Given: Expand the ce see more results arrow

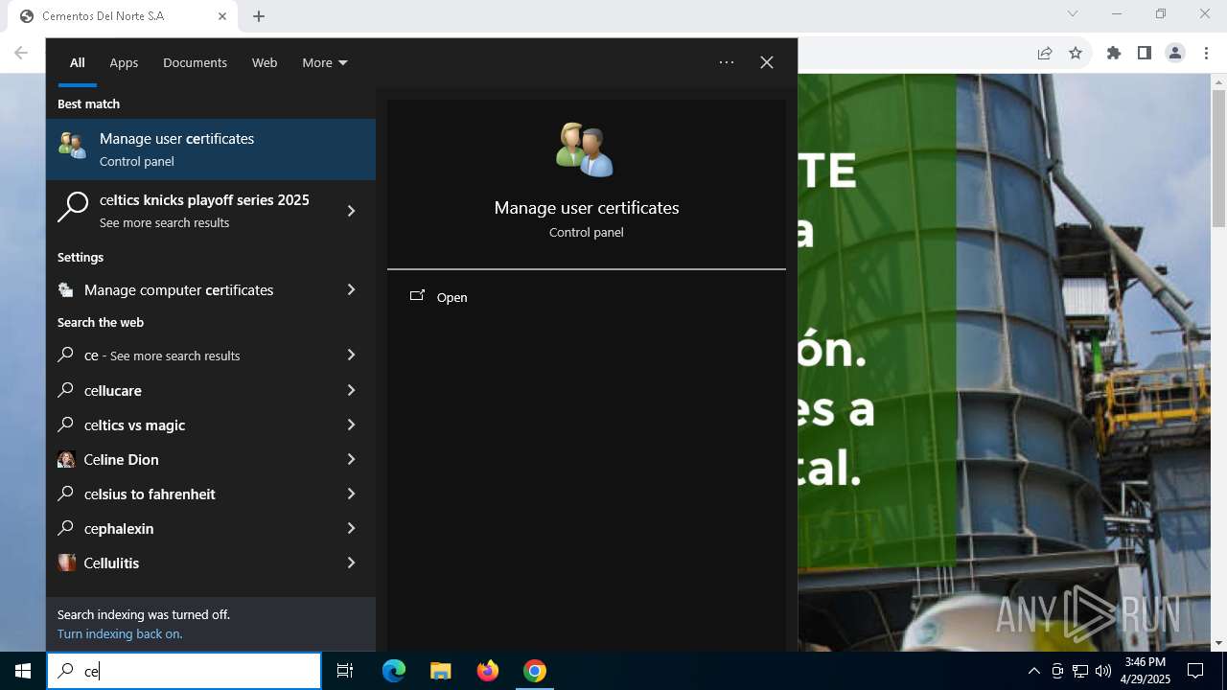Looking at the screenshot, I should (351, 355).
